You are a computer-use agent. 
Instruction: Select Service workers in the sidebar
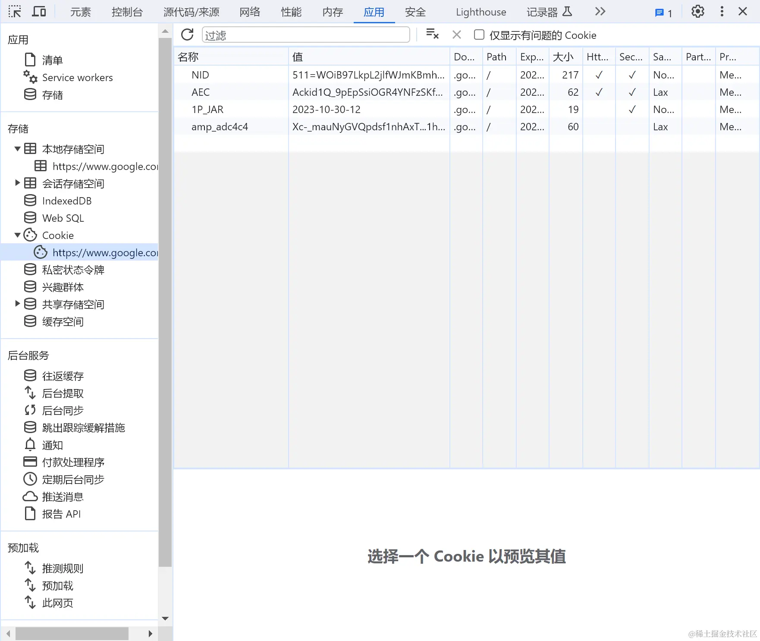pos(77,78)
